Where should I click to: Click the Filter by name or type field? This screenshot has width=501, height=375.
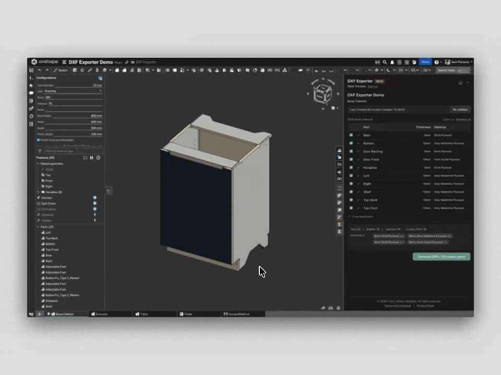(x=73, y=151)
